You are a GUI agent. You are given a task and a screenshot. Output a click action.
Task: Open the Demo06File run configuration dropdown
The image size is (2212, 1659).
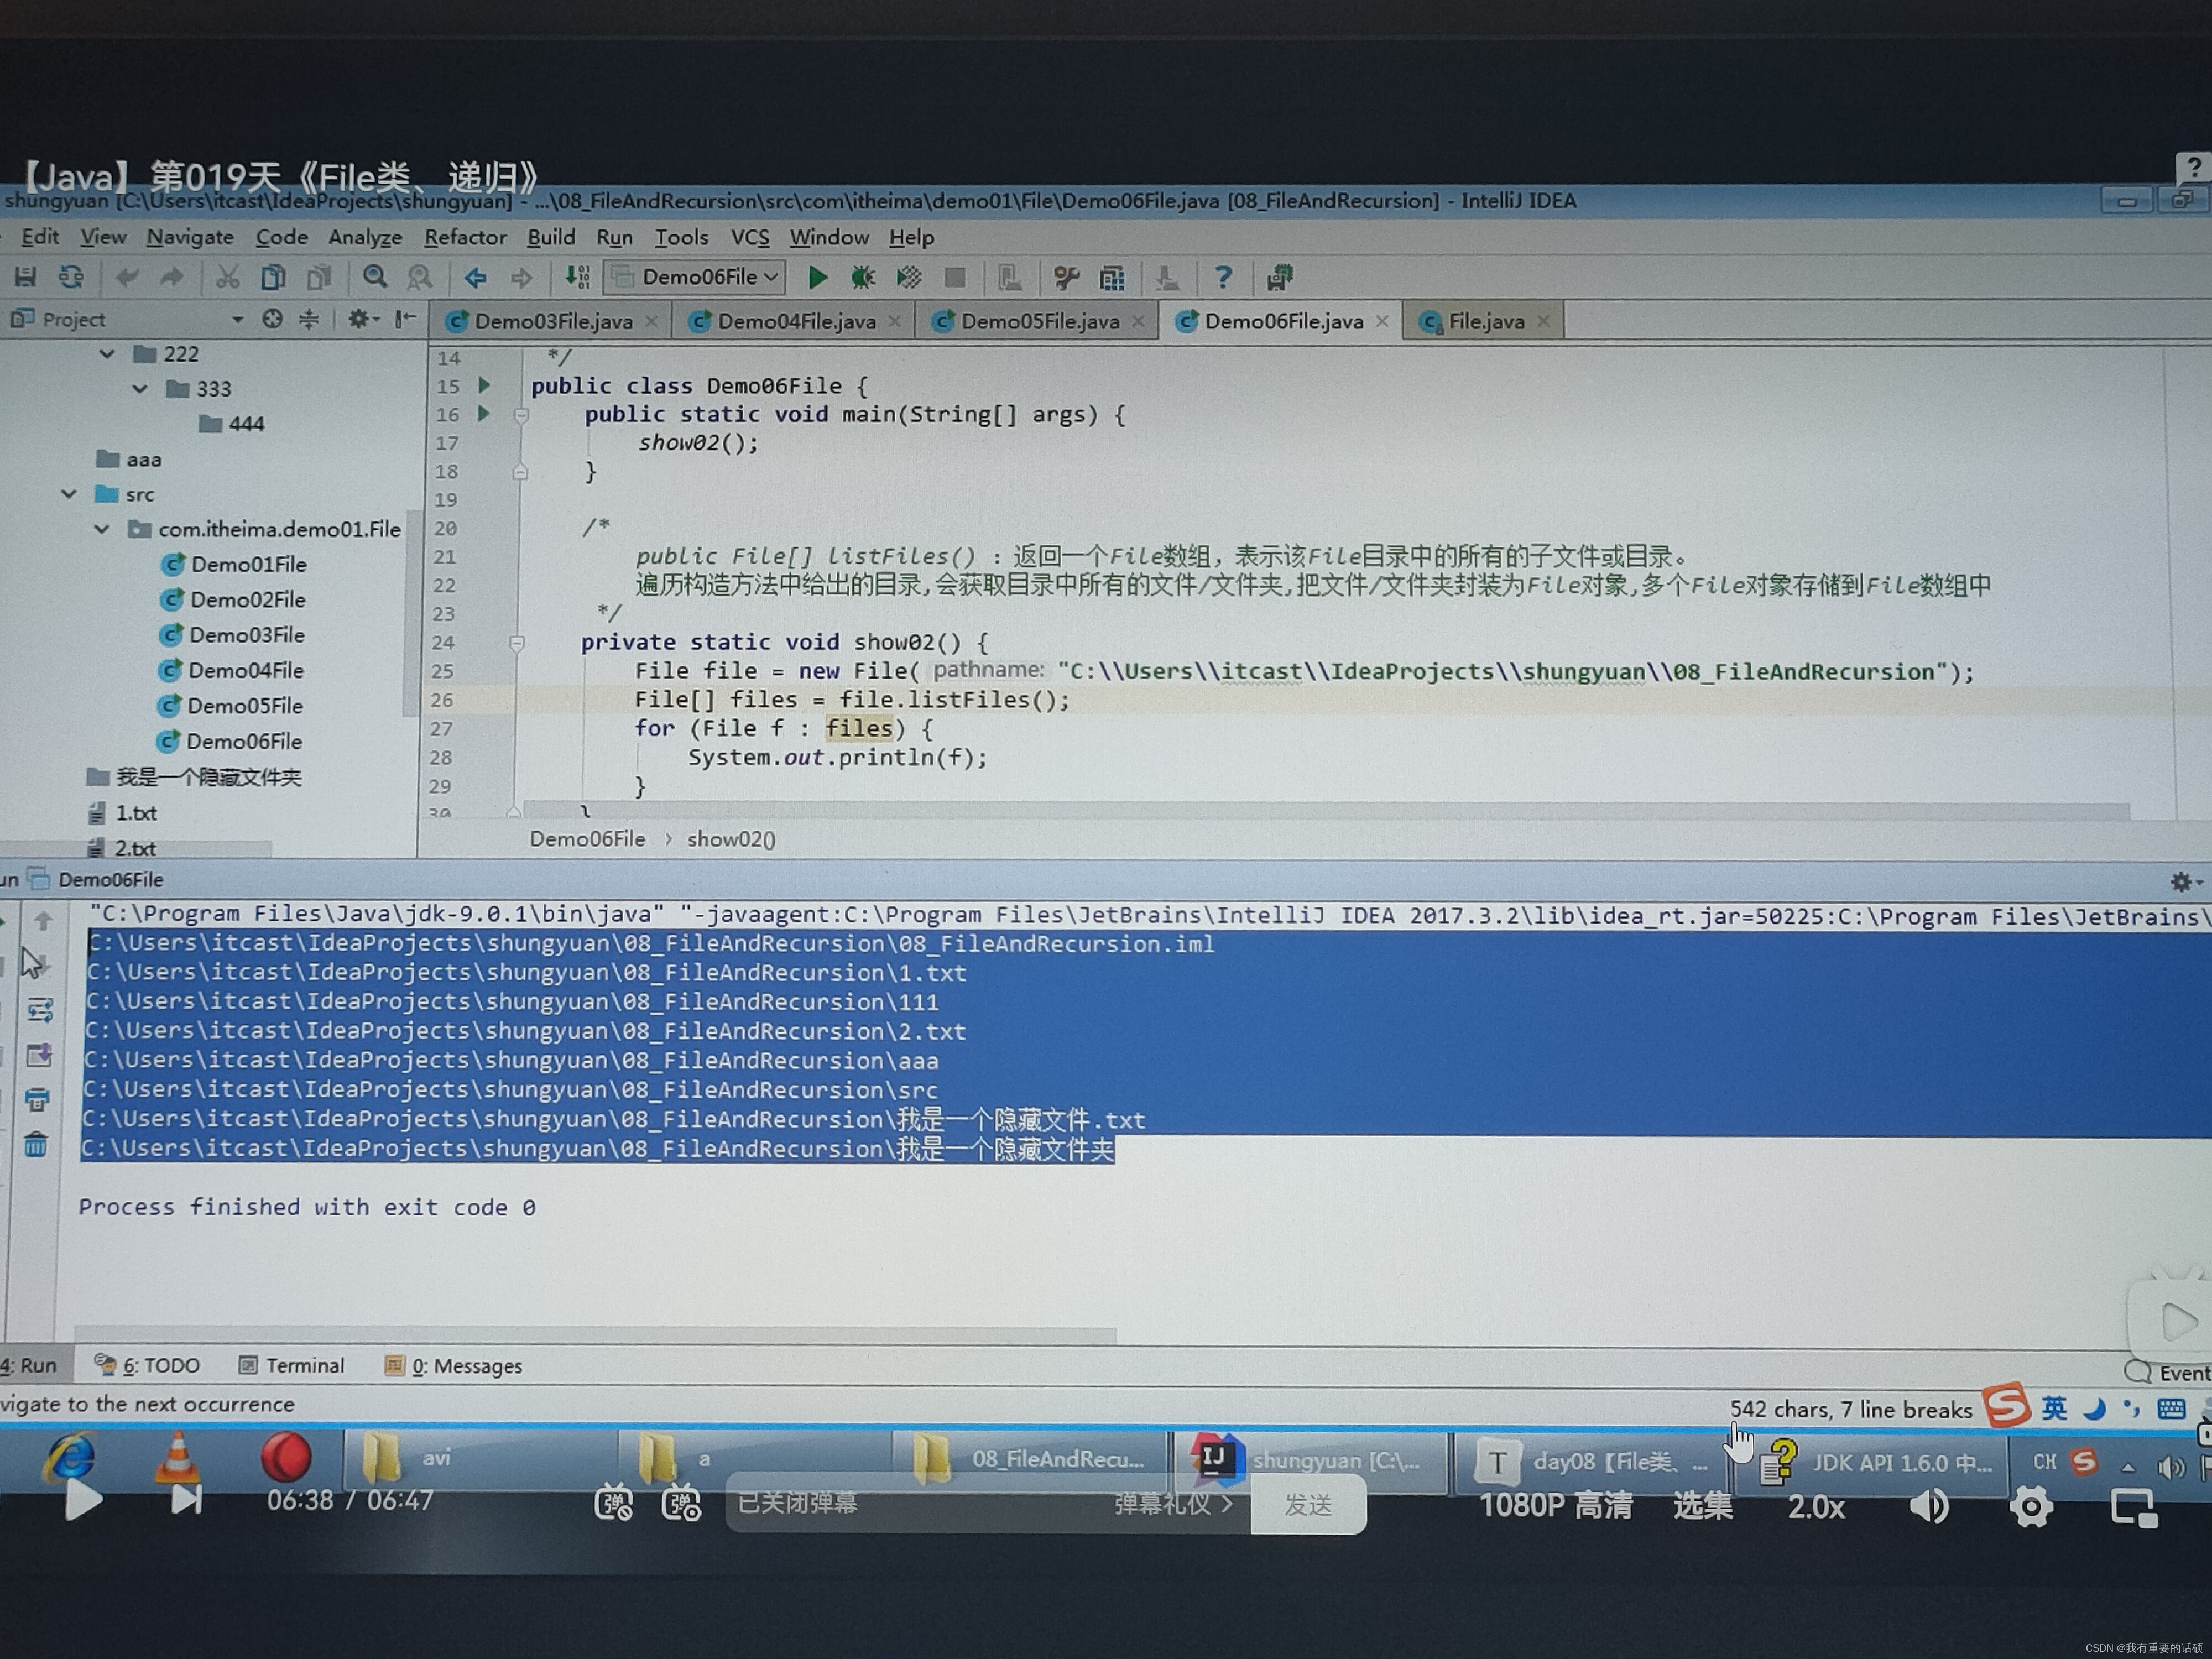(695, 277)
